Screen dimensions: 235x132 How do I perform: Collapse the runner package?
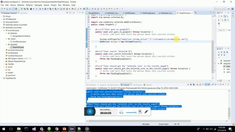[7, 39]
